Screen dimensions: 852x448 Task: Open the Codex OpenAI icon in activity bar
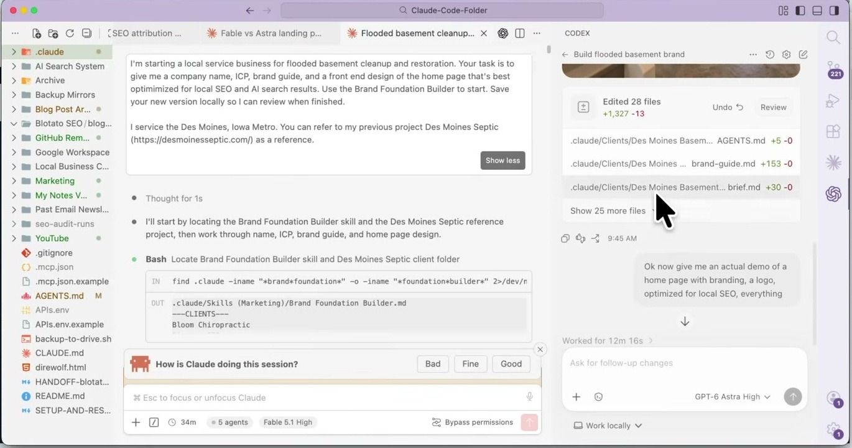(x=833, y=194)
